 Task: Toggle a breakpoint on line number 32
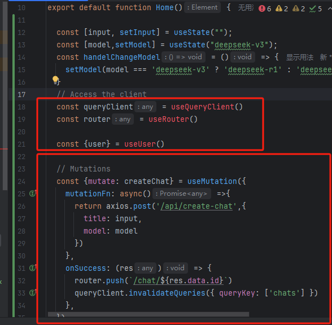point(21,281)
